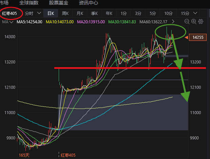210x159 pixels.
Task: Click the MA30:13841.83 indicator label
Action: point(122,22)
